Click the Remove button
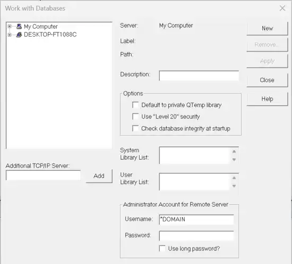This screenshot has width=292, height=264. [267, 45]
